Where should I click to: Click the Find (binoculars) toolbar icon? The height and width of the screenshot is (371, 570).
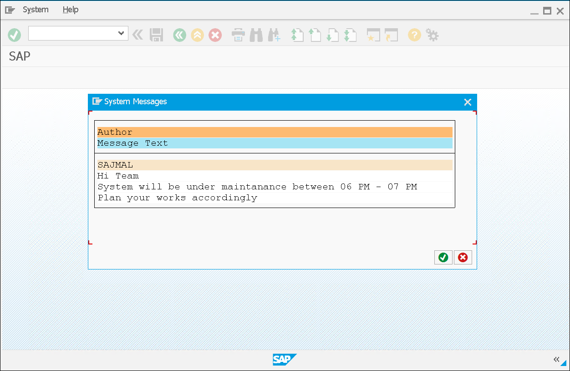[256, 35]
